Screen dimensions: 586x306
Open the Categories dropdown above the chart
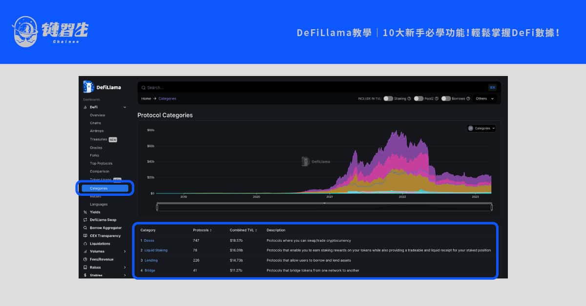point(481,128)
